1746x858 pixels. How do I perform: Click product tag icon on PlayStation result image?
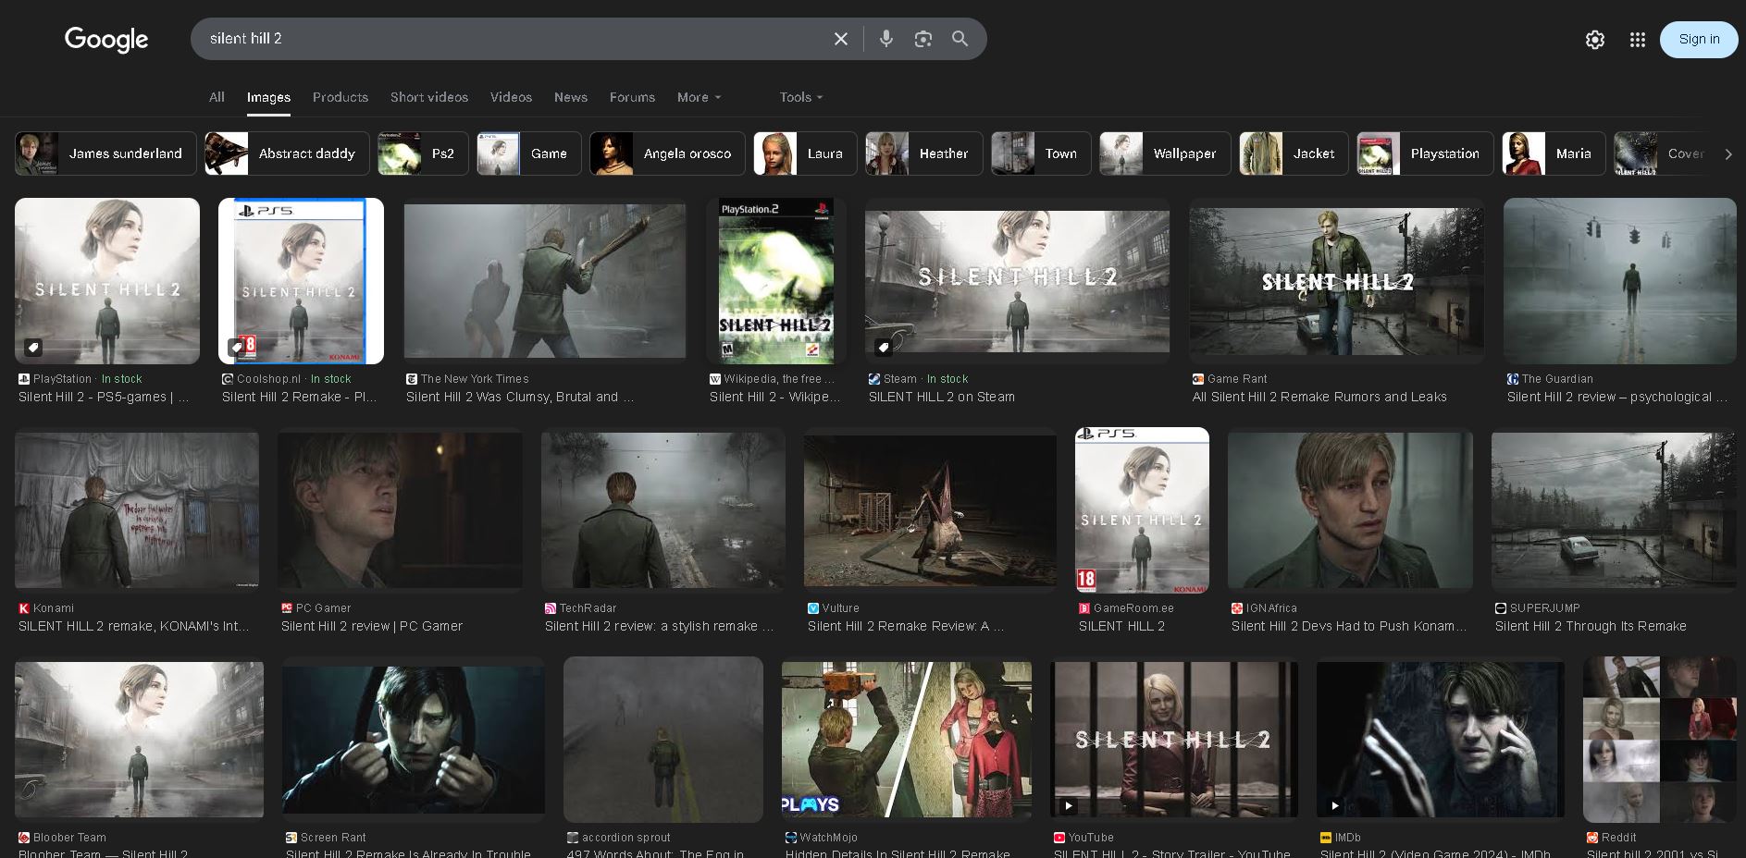pyautogui.click(x=33, y=348)
